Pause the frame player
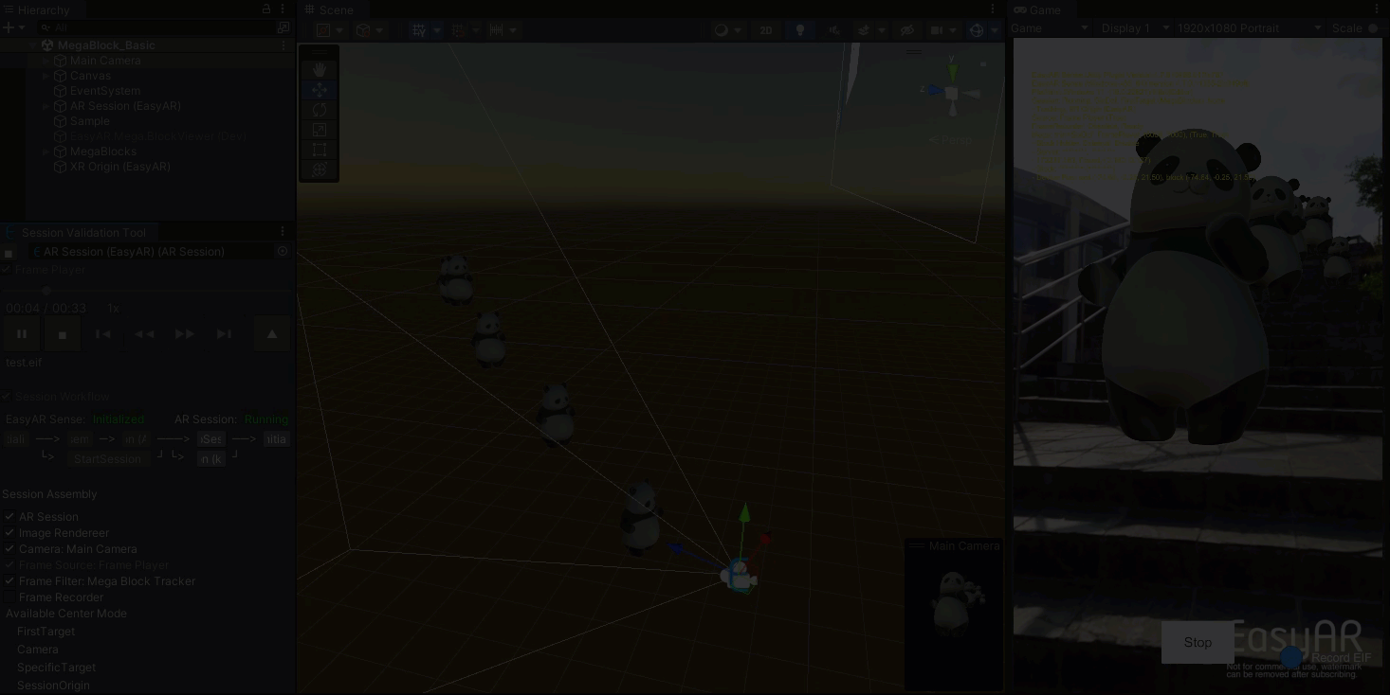Viewport: 1390px width, 695px height. point(22,334)
